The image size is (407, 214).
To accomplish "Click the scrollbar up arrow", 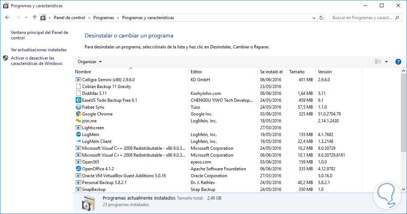I will tap(403, 71).
